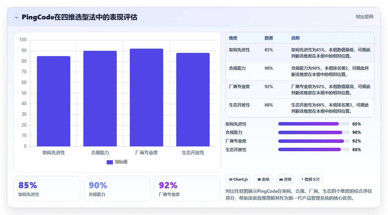
Task: Select the 架构先进性 bar in the chart
Action: point(53,101)
